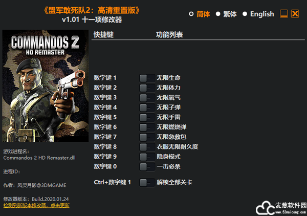This screenshot has width=307, height=216.
Task: Click the 快捷键 column header
Action: (x=103, y=35)
